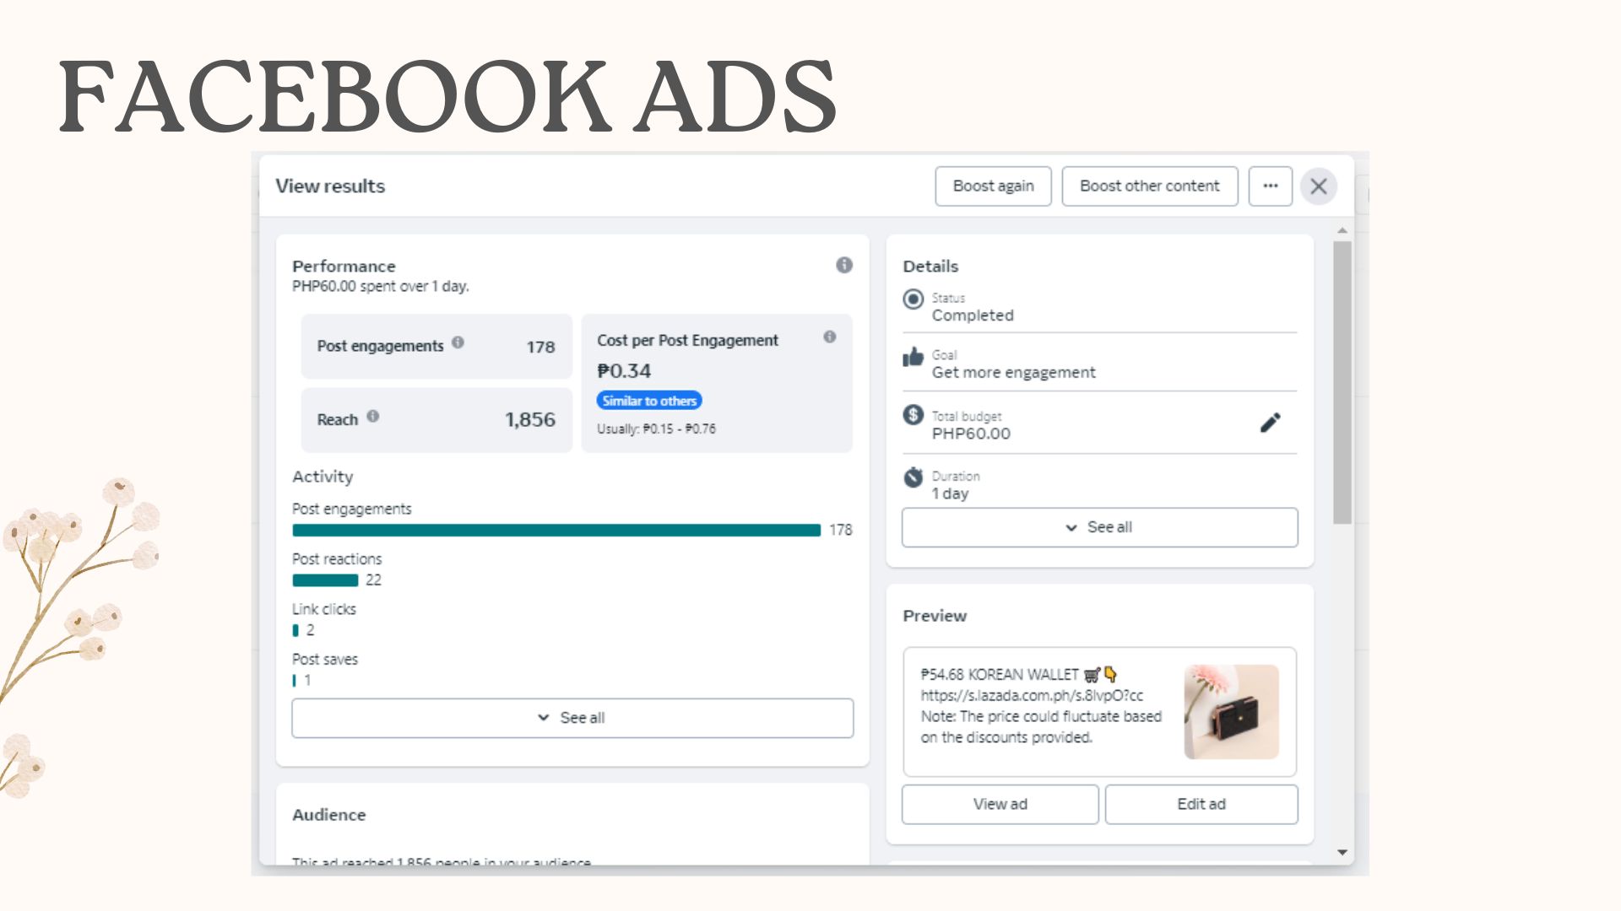Click the Performance info icon
The image size is (1621, 911).
tap(843, 265)
